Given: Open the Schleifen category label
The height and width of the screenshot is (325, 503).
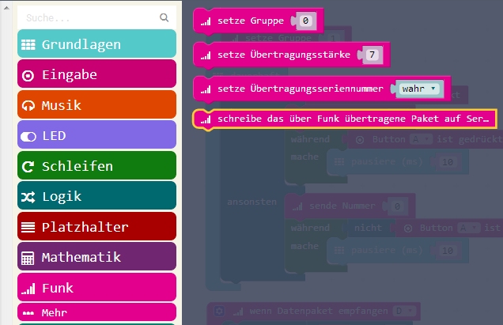Looking at the screenshot, I should click(78, 167).
